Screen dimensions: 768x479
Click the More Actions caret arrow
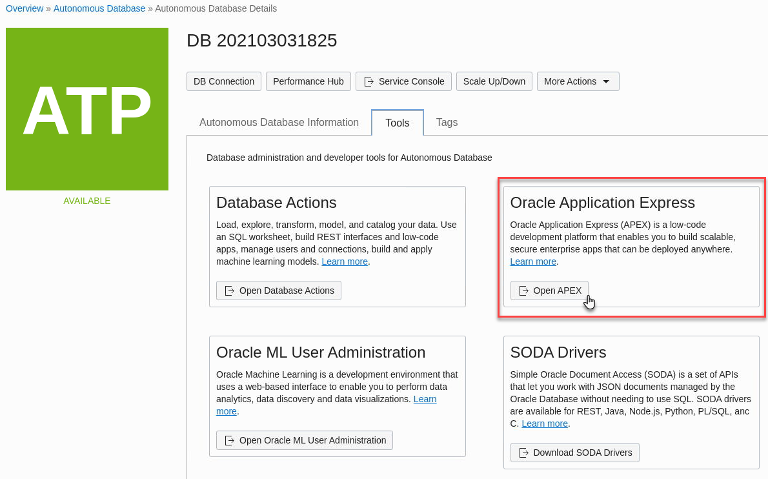(x=606, y=82)
